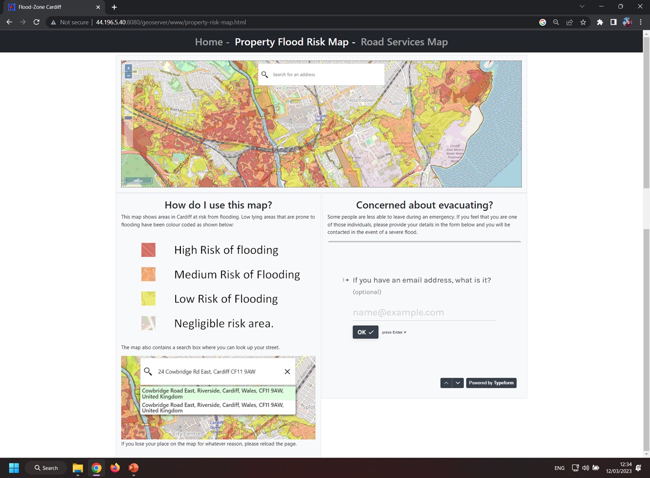
Task: Click the browser forward arrow
Action: coord(23,22)
